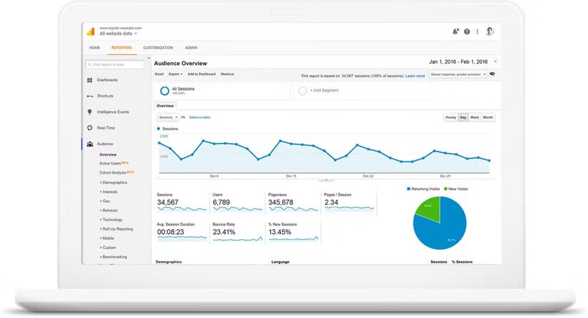Click Add to Dashboard button
This screenshot has height=318, width=588.
(201, 74)
